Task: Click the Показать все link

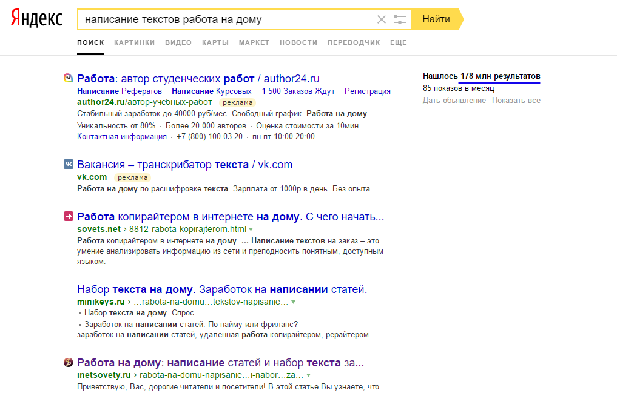Action: [516, 101]
